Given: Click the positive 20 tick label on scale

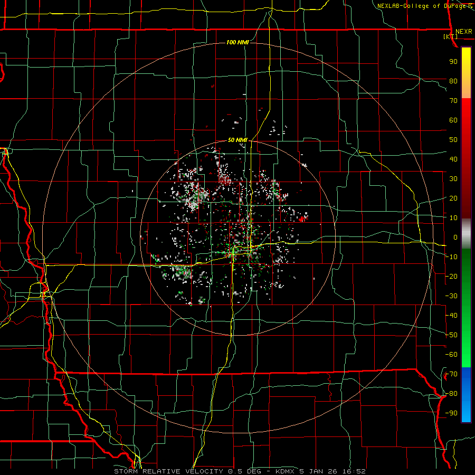Looking at the screenshot, I should [x=453, y=198].
